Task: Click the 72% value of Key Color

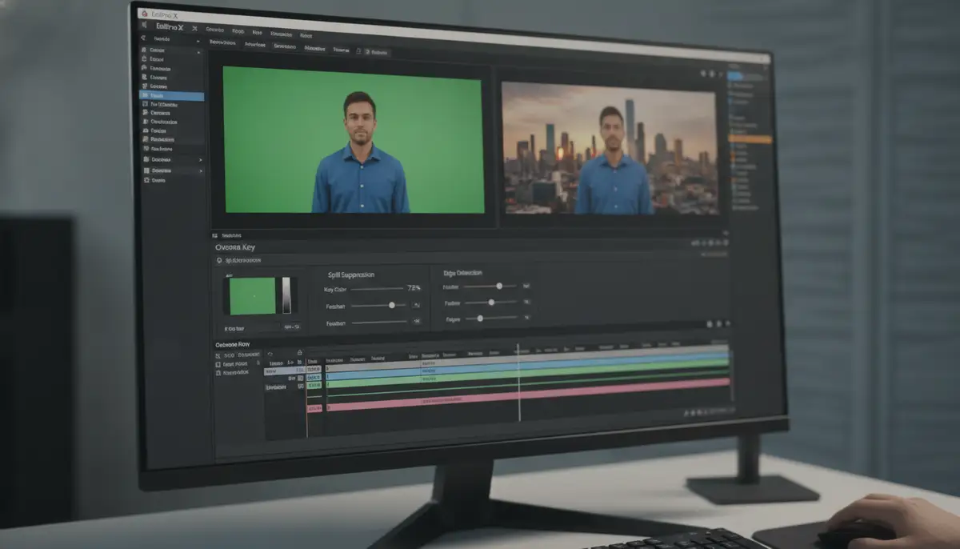Action: 414,288
